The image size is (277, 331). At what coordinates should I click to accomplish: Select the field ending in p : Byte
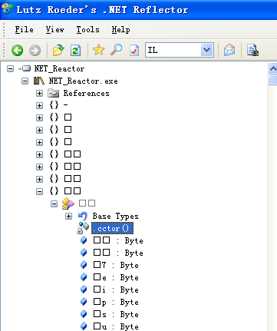116,302
